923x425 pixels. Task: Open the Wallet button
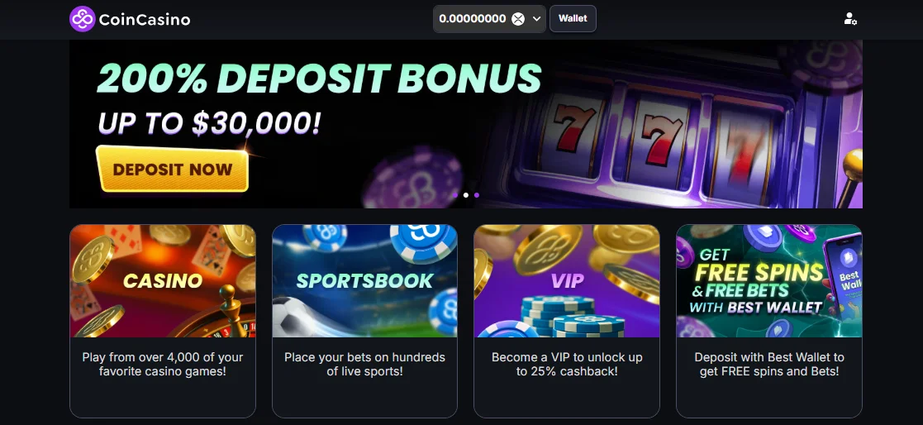573,18
